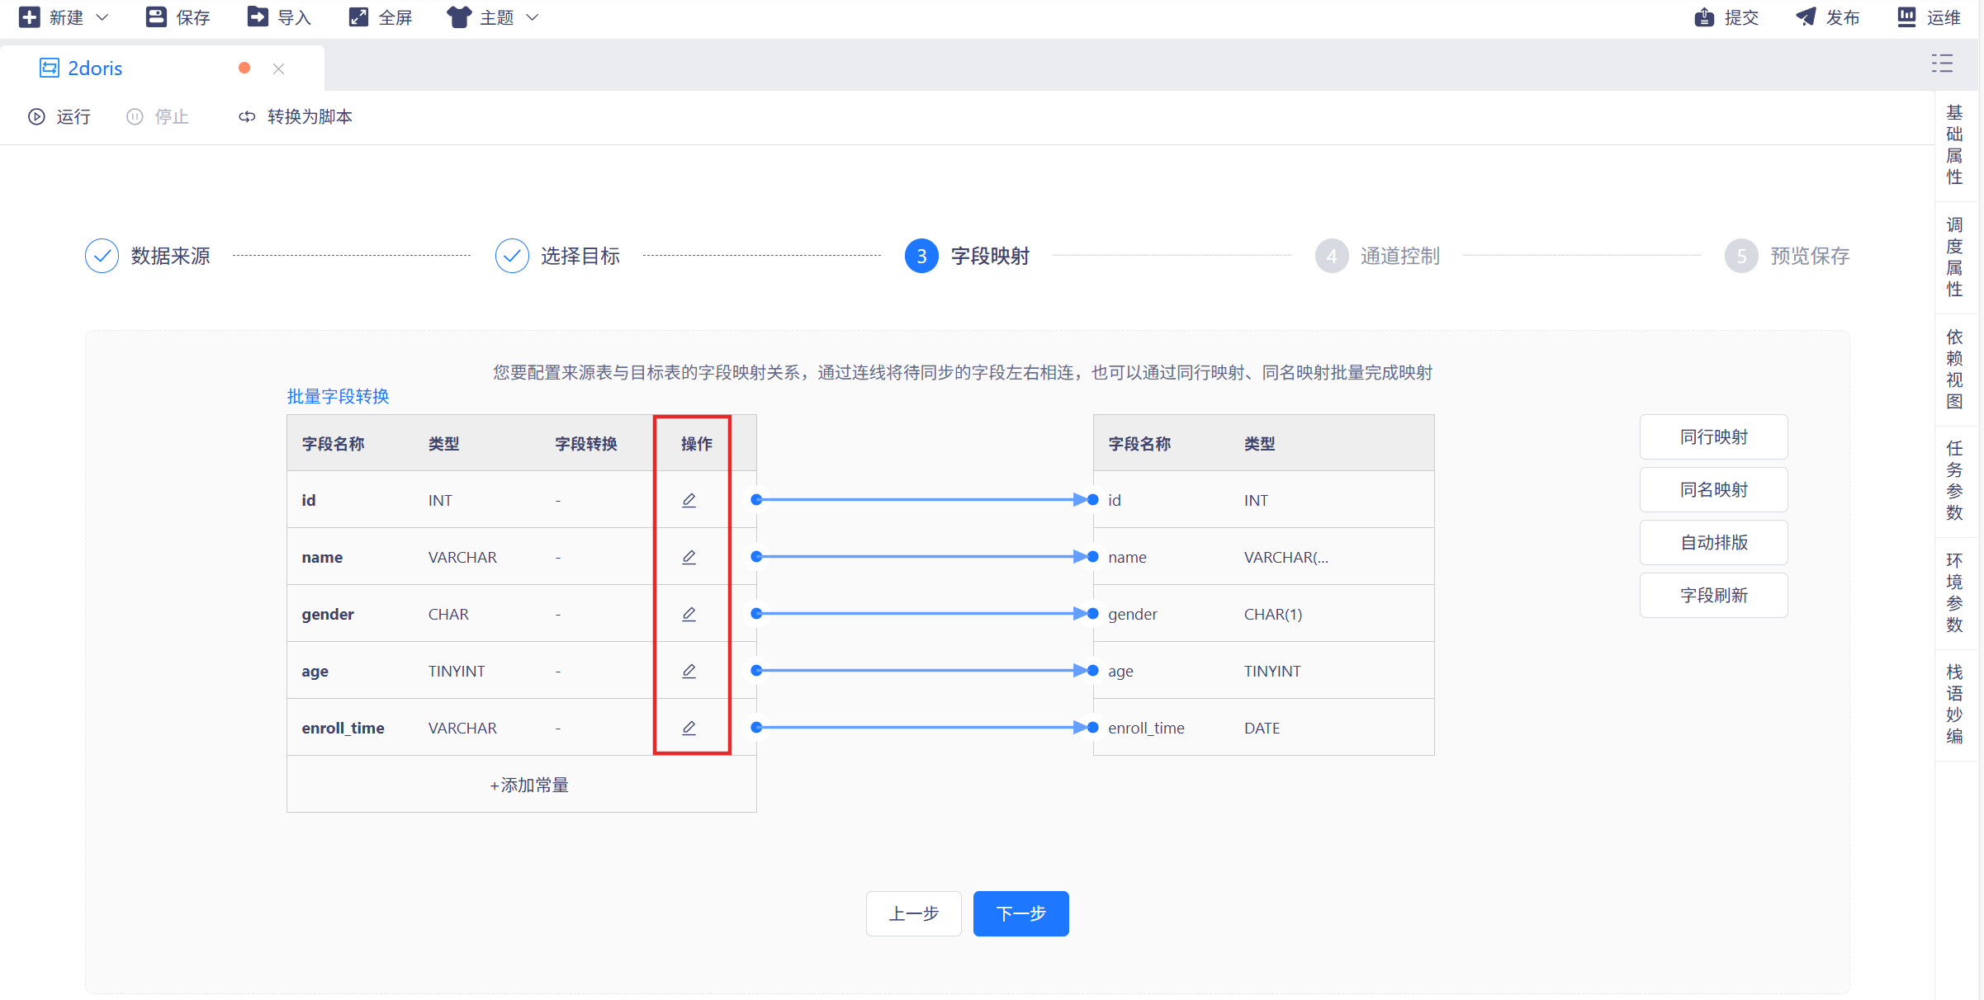1984x1000 pixels.
Task: Run the task with 运行
Action: 59,116
